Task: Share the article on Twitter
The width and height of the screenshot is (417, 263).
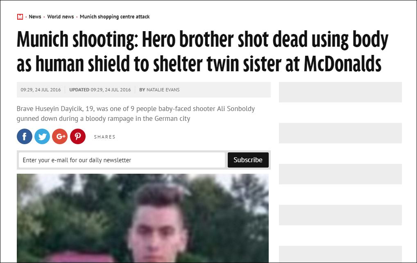Action: pyautogui.click(x=42, y=136)
